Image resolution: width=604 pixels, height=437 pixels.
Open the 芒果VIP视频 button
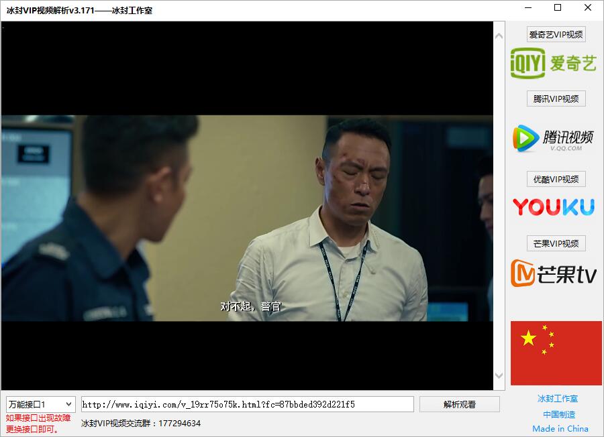tap(556, 243)
